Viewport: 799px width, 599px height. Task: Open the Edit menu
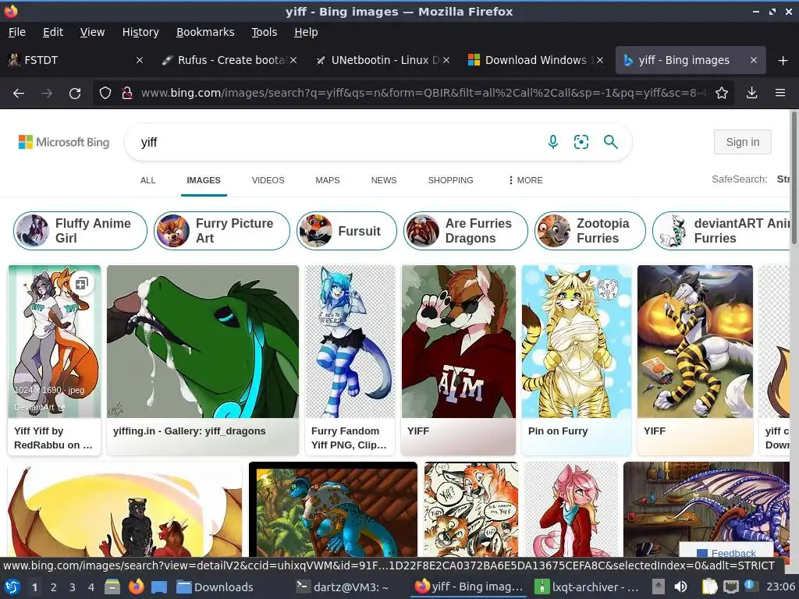(x=53, y=32)
